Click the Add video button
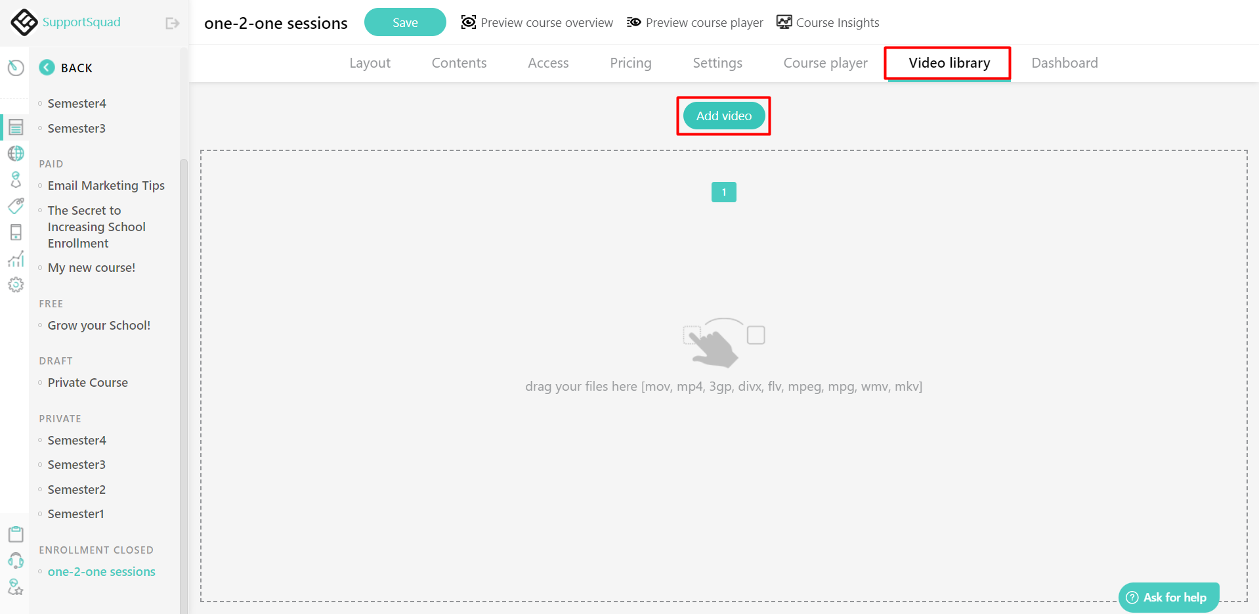The width and height of the screenshot is (1259, 614). (723, 116)
